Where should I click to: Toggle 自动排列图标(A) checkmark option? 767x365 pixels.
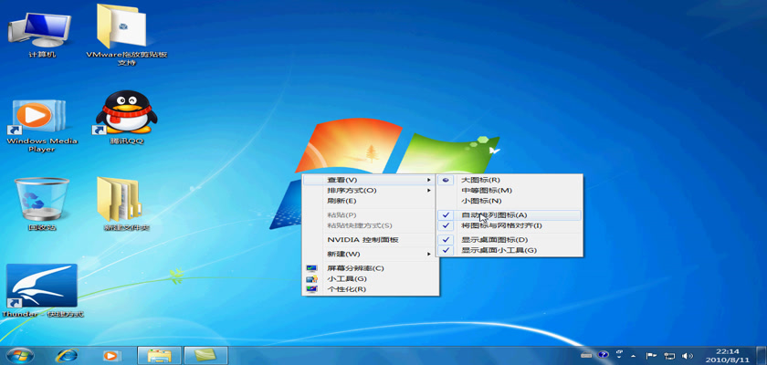493,214
